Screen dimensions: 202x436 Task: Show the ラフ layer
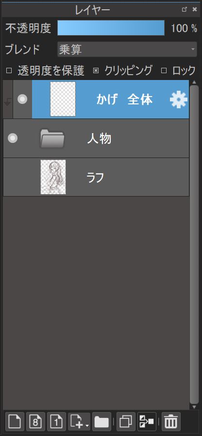[x=13, y=177]
